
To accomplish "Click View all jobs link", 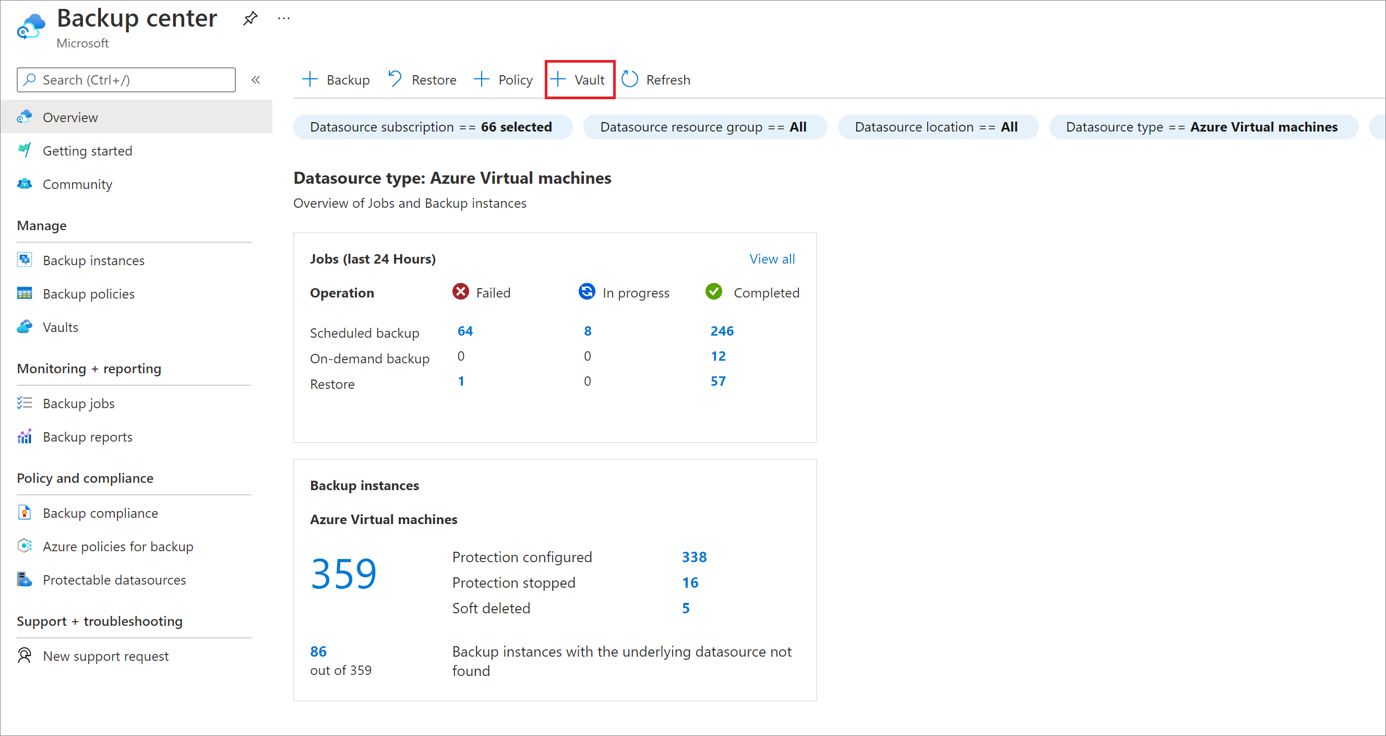I will (x=774, y=259).
